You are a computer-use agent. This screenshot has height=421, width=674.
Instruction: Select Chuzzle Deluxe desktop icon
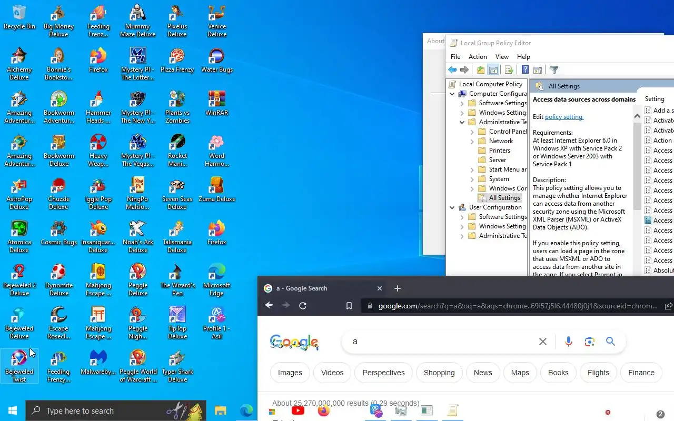[x=59, y=193]
